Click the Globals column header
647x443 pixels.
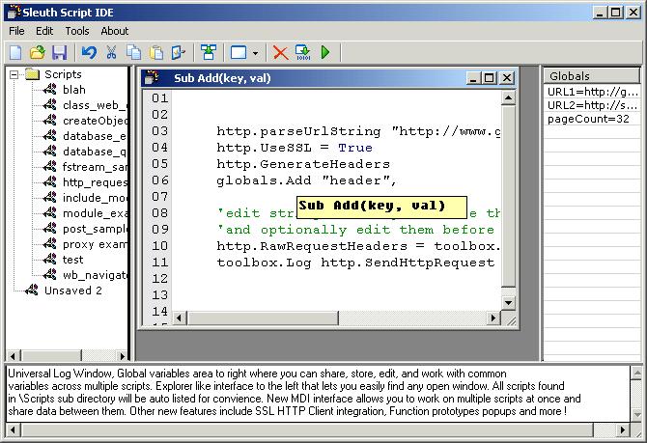coord(591,75)
